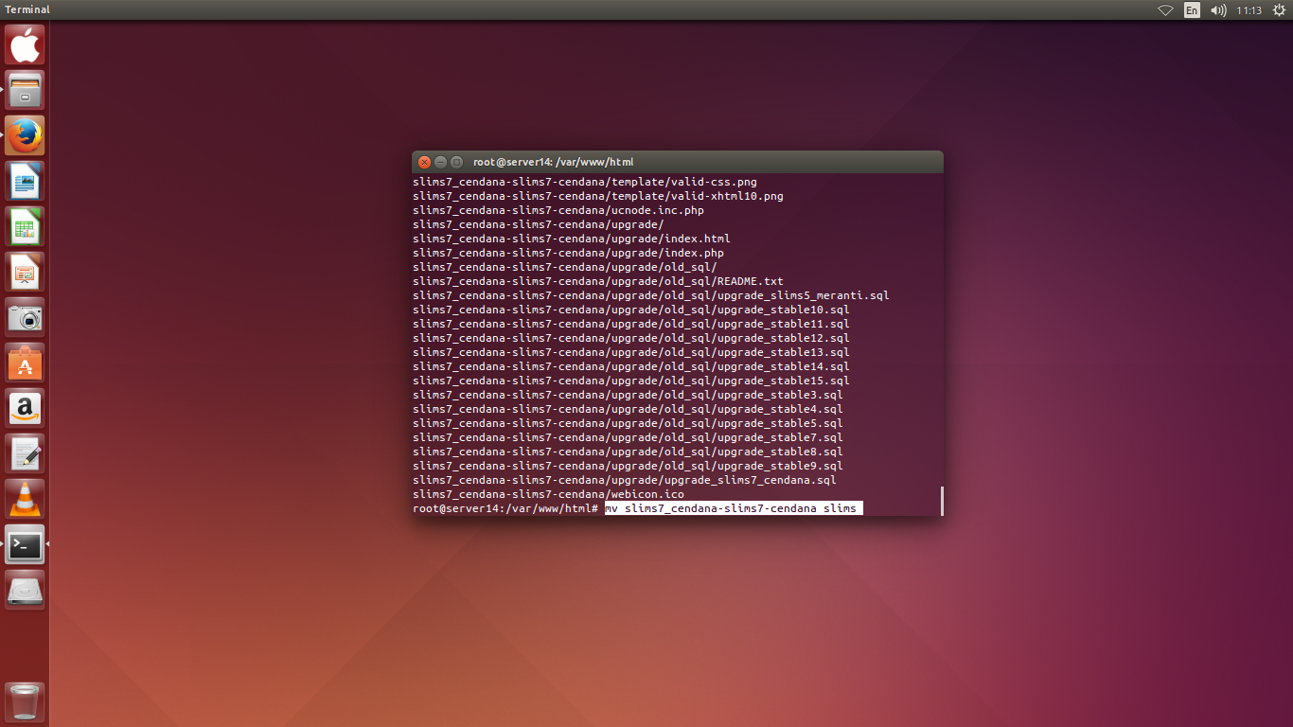
Task: Click the old_sql/README.txt line
Action: tap(598, 281)
